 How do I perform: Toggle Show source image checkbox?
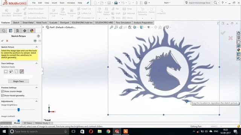pos(2,91)
